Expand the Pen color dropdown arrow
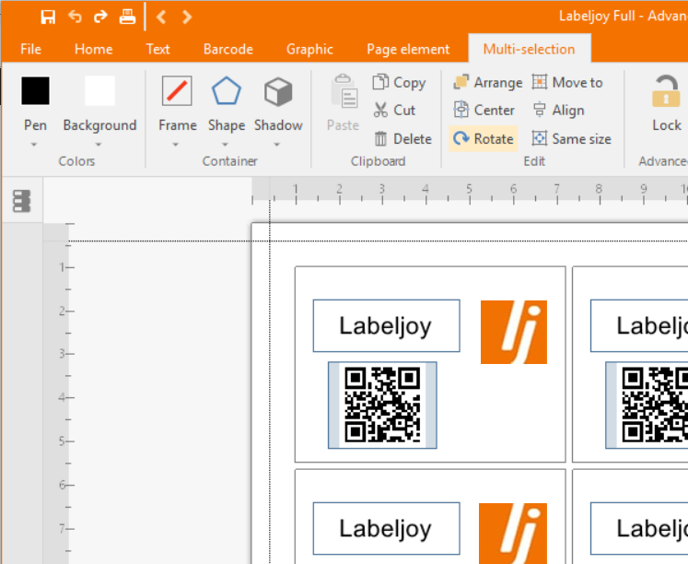This screenshot has height=564, width=688. pos(34,145)
